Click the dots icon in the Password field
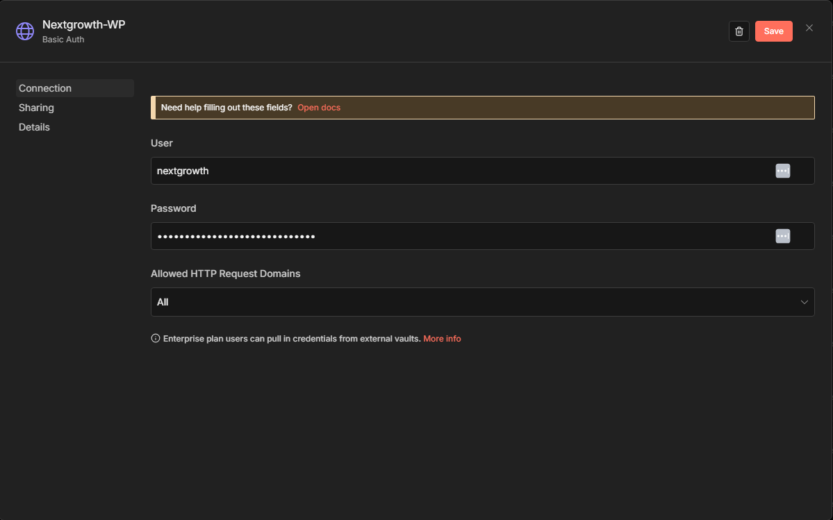 pyautogui.click(x=783, y=236)
